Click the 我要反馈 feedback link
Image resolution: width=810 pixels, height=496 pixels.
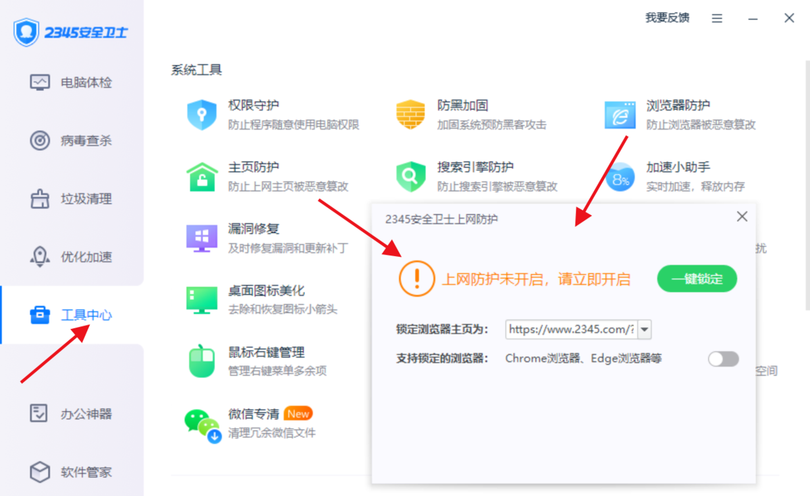pyautogui.click(x=667, y=18)
